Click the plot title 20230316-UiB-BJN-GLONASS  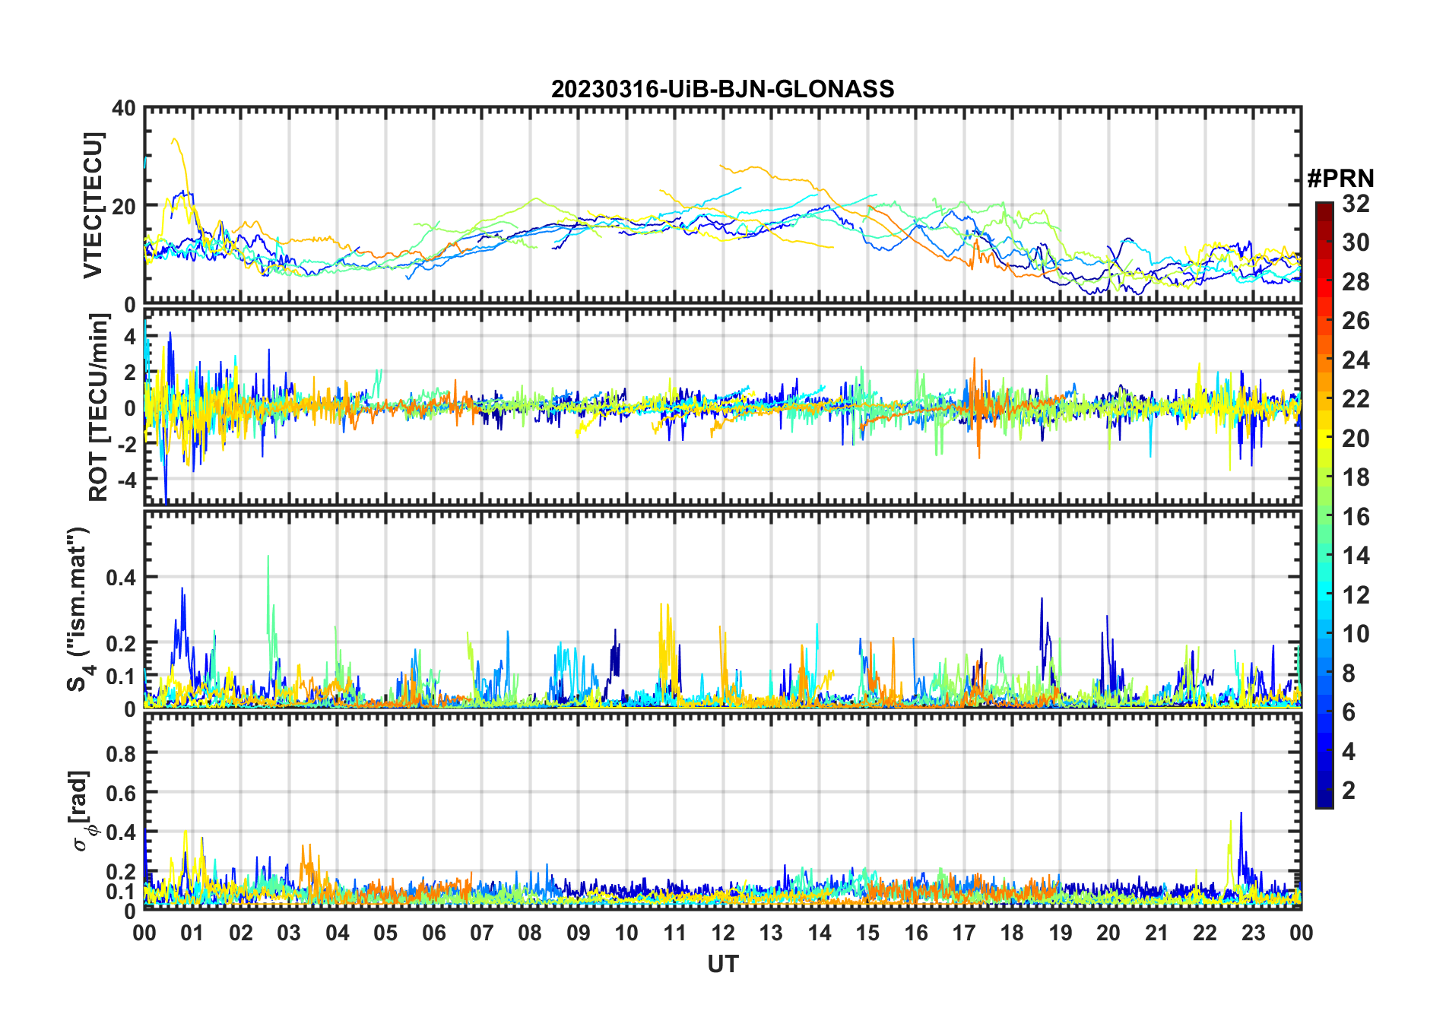[722, 90]
